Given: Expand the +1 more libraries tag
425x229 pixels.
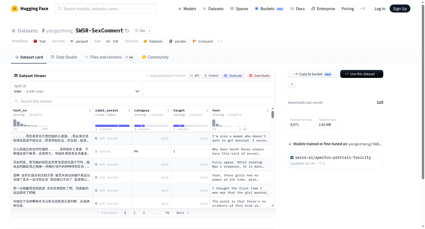Looking at the screenshot, I should click(220, 41).
